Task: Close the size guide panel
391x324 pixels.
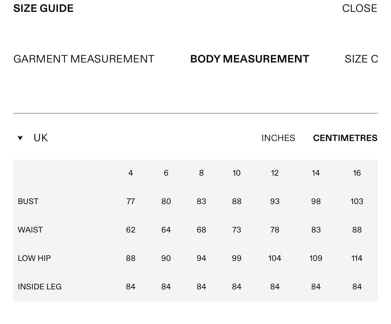Action: 359,8
